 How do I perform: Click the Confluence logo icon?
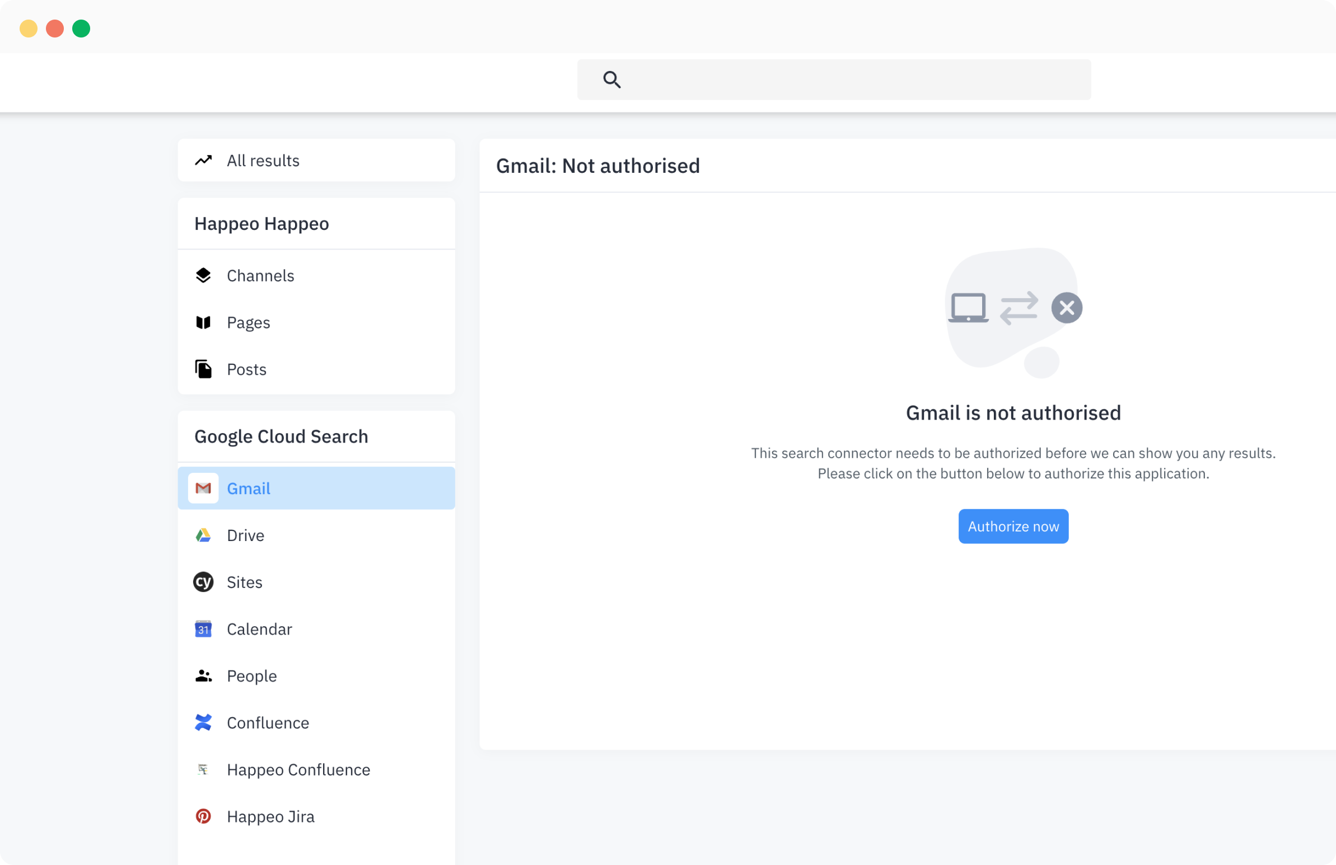tap(203, 722)
